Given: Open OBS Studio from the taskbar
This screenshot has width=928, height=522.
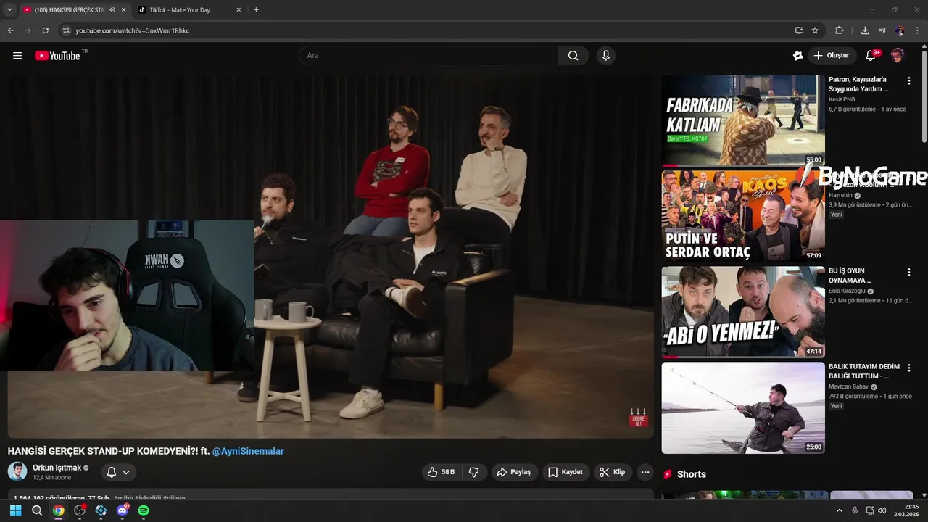Looking at the screenshot, I should 80,510.
